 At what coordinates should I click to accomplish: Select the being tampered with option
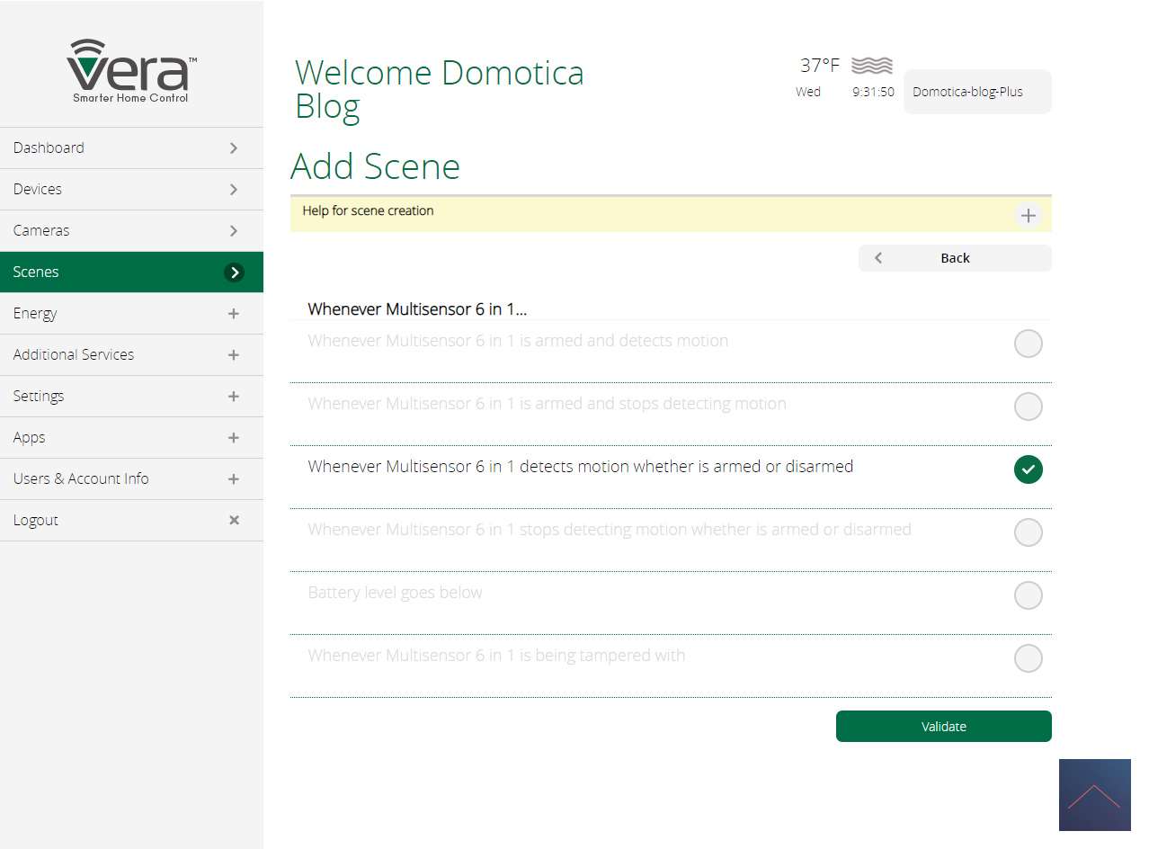(x=1028, y=658)
